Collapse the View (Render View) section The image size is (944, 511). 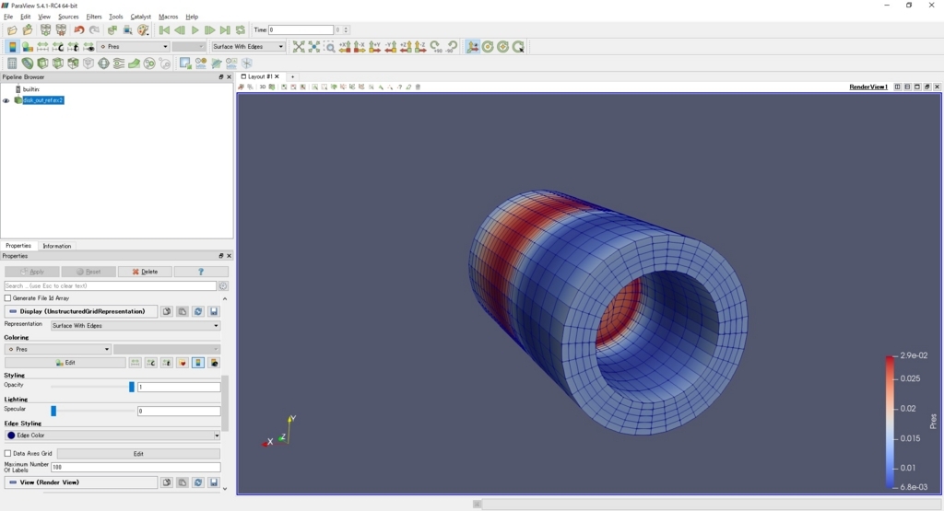click(81, 482)
